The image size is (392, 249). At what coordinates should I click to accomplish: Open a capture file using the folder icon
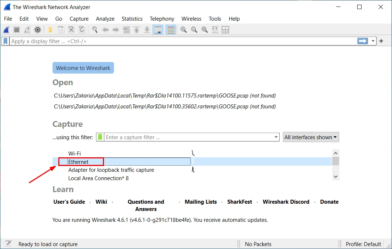(x=50, y=30)
